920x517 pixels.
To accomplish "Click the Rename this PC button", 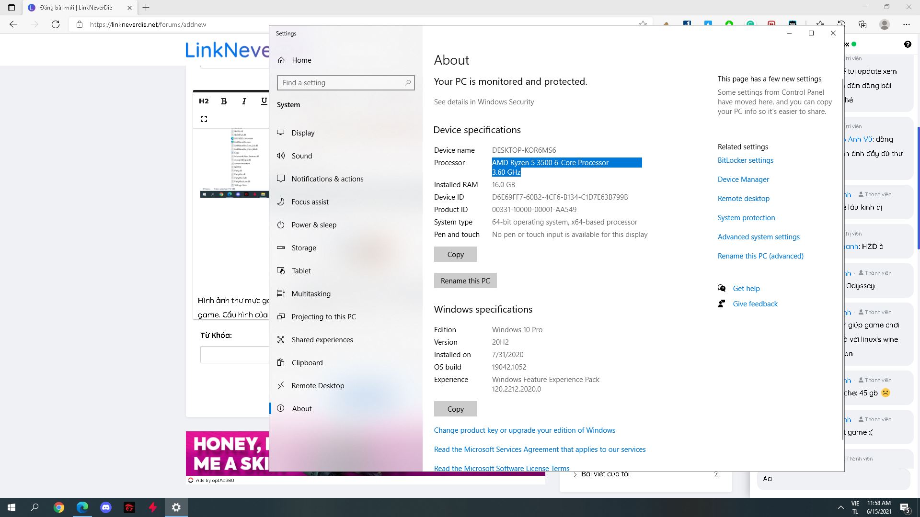I will (x=465, y=281).
